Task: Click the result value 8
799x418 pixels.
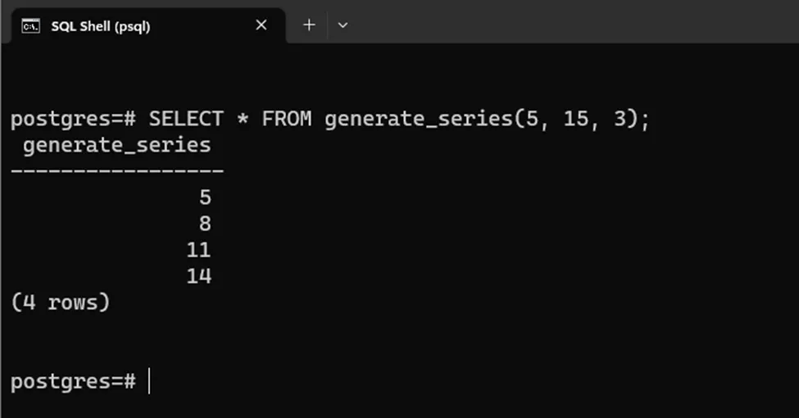Action: [x=204, y=223]
